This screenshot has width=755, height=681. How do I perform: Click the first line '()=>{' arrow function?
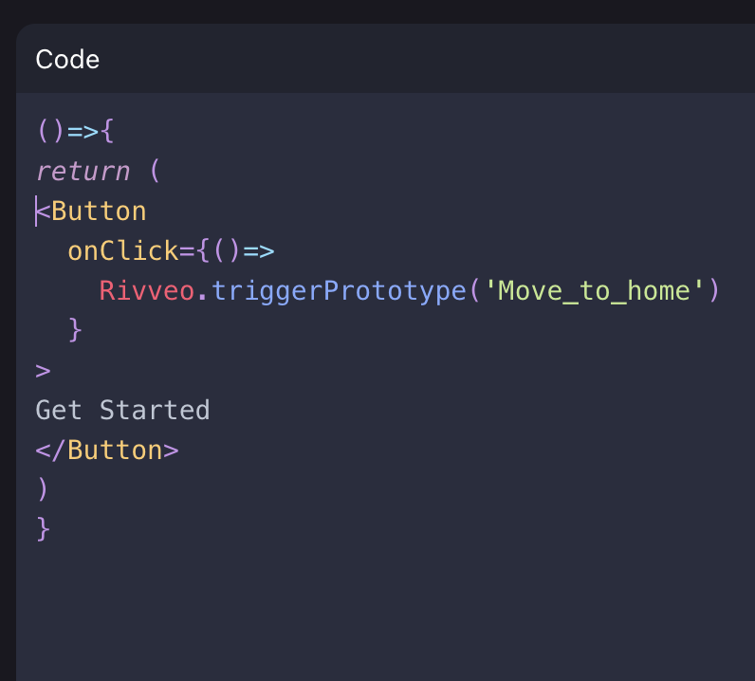(x=75, y=131)
